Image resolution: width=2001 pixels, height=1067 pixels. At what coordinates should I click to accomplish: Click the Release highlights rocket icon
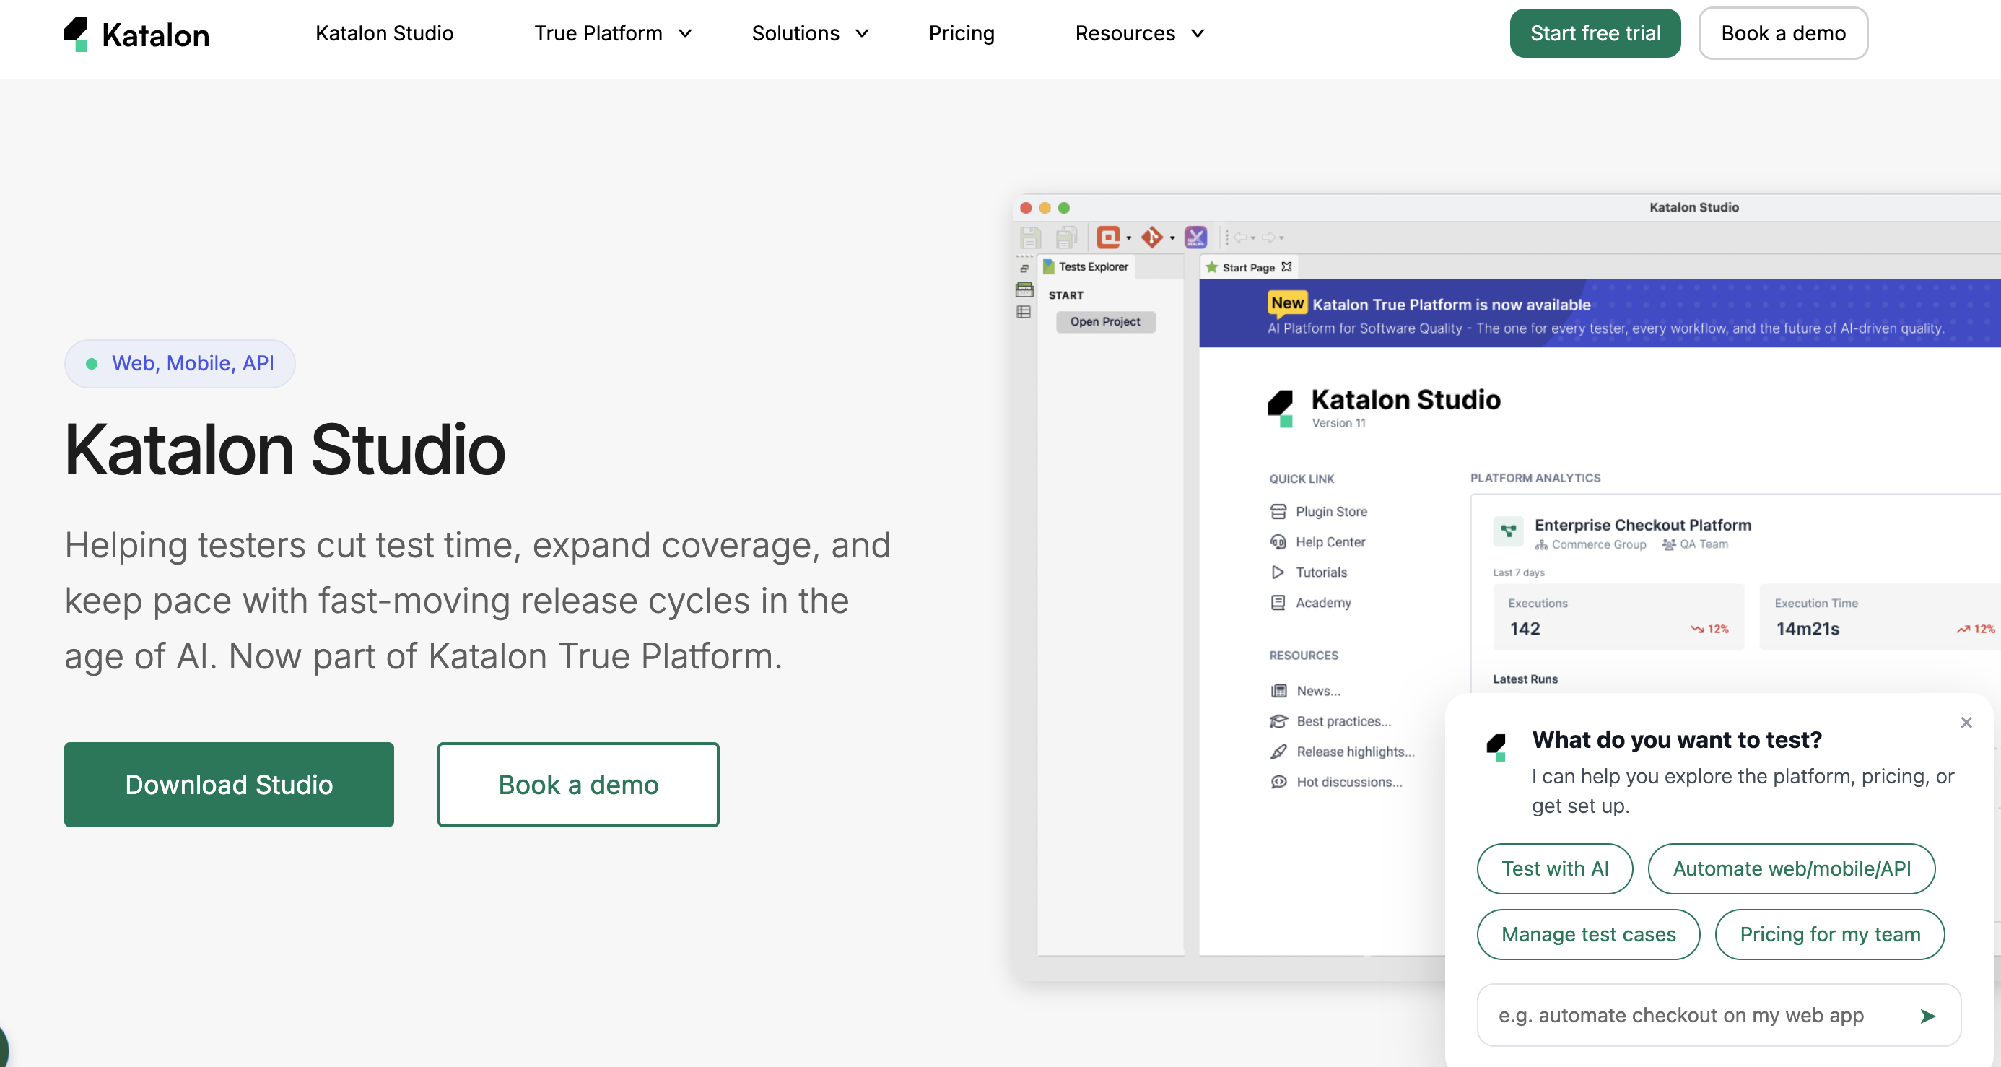[x=1278, y=752]
